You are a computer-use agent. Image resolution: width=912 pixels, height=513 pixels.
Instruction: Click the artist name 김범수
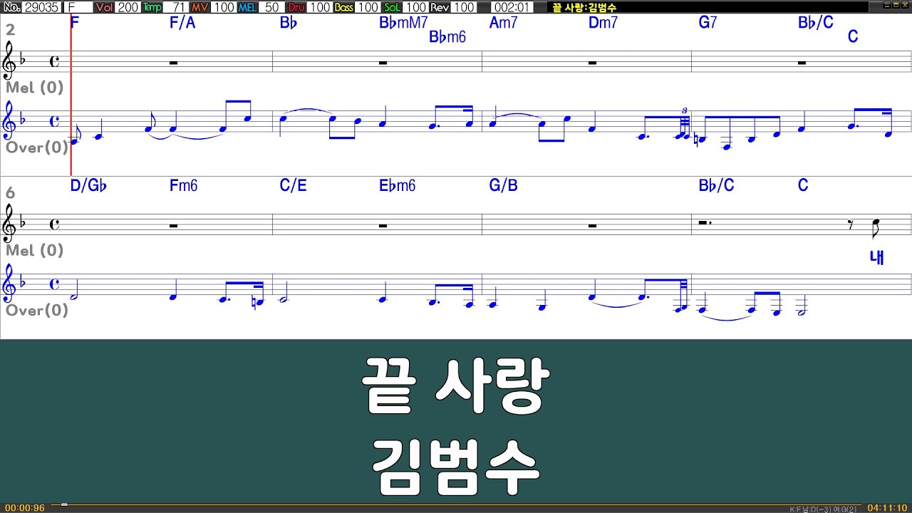point(456,467)
